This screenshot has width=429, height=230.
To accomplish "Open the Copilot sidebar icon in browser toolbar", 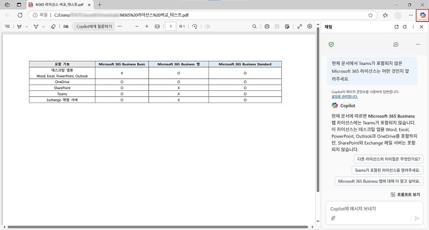I will click(423, 15).
